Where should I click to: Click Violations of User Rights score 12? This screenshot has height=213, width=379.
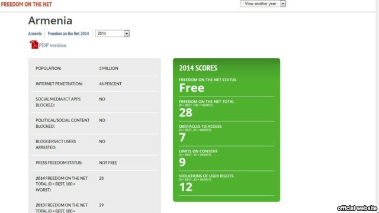185,187
